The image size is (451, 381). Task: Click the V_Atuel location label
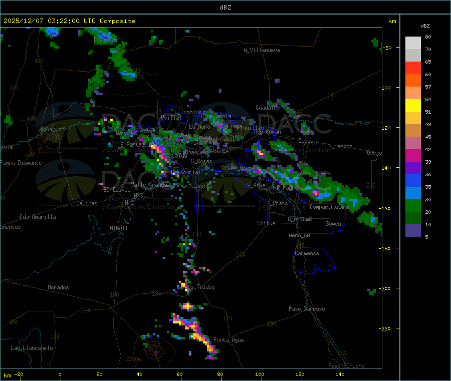point(258,185)
